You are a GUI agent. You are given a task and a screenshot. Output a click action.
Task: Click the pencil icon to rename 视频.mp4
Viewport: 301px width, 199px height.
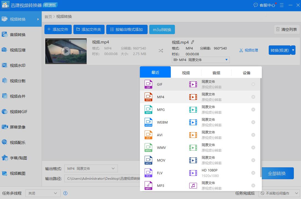(x=193, y=42)
